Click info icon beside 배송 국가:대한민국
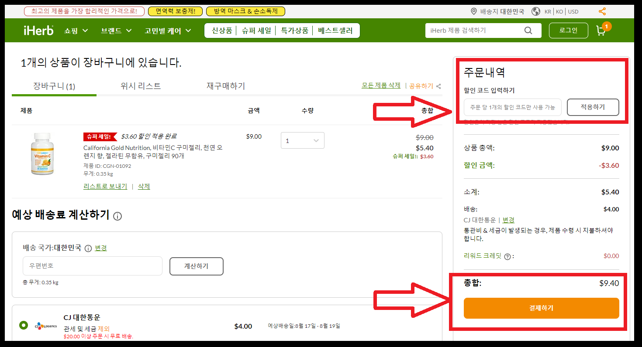 tap(88, 248)
